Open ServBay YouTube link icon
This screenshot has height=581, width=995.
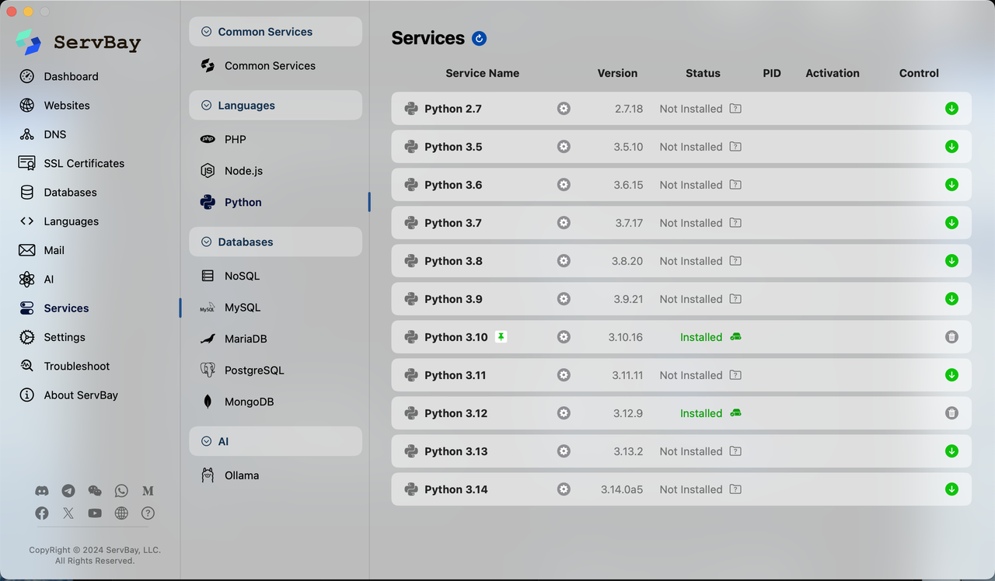[x=95, y=513]
